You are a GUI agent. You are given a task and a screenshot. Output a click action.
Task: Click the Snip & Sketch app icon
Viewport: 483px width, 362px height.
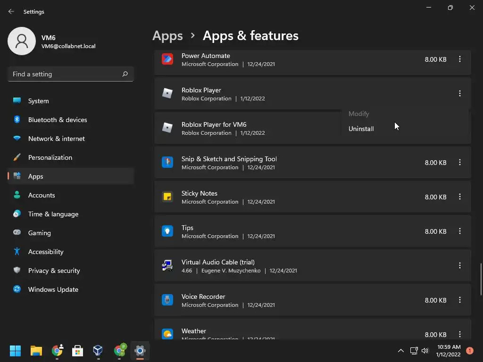tap(167, 163)
